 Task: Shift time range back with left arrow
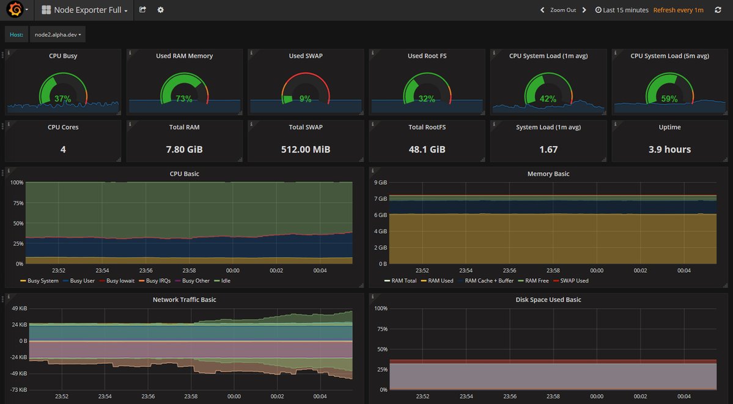coord(542,10)
